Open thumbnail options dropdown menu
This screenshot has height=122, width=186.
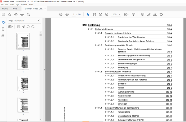tap(11, 27)
